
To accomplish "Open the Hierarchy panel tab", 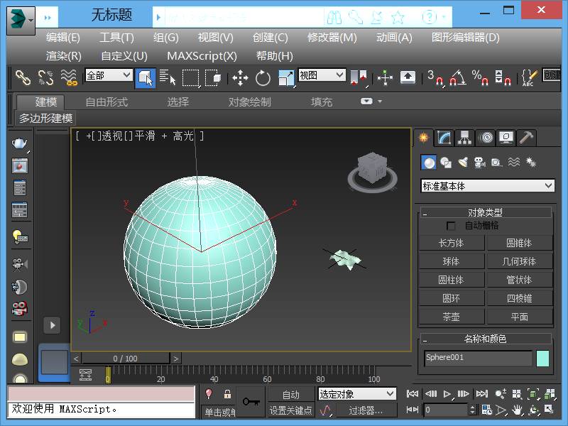I will point(464,138).
